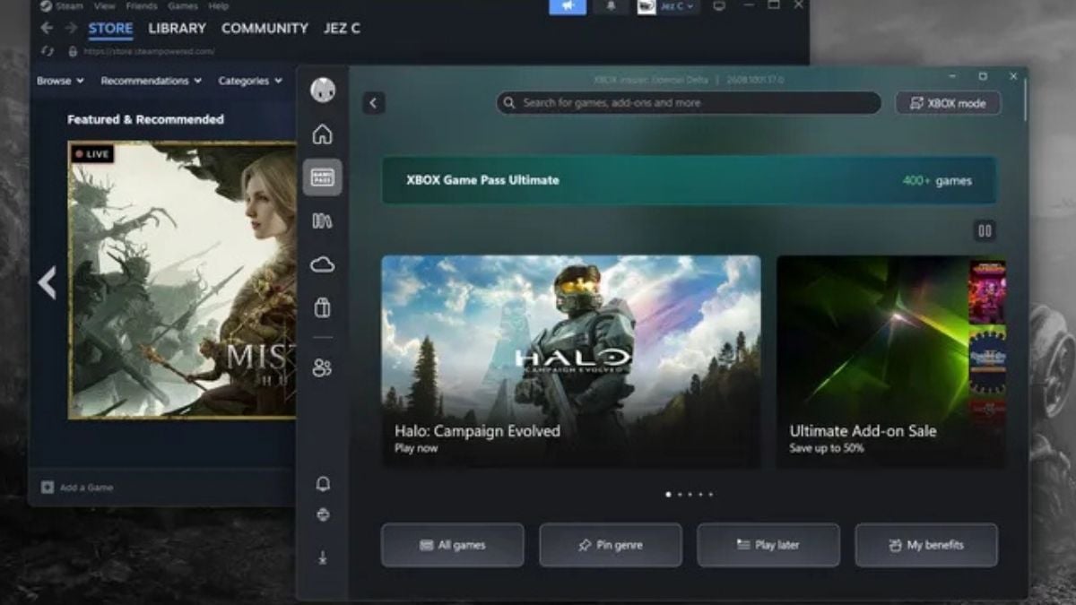Click the Xbox profile avatar

[322, 90]
